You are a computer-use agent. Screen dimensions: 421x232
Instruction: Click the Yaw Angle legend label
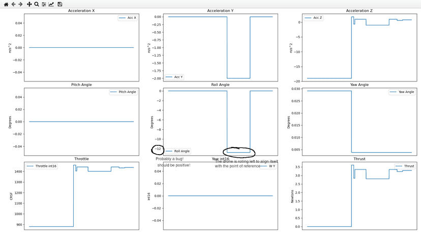(402, 92)
